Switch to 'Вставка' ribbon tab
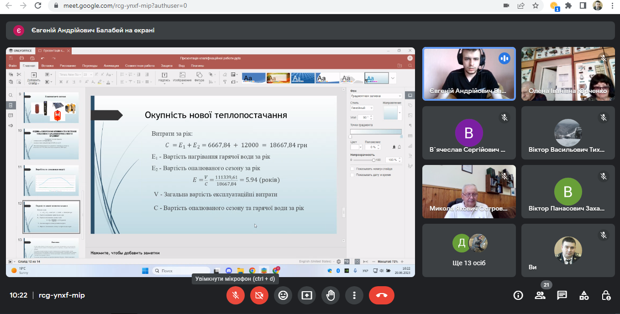Screen dimensions: 620x314 click(x=47, y=66)
